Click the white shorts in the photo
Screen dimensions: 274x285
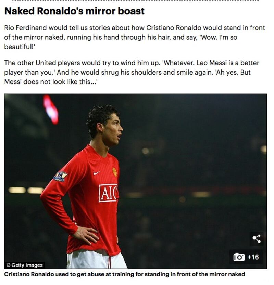[97, 260]
